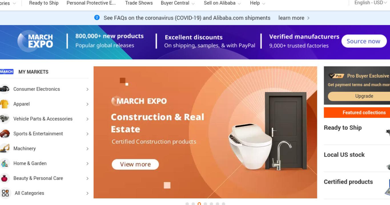The width and height of the screenshot is (390, 205).
Task: Click the Source now button
Action: tap(363, 41)
